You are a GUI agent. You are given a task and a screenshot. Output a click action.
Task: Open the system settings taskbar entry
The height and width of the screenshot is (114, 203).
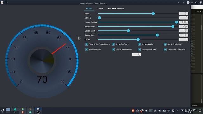point(15,112)
